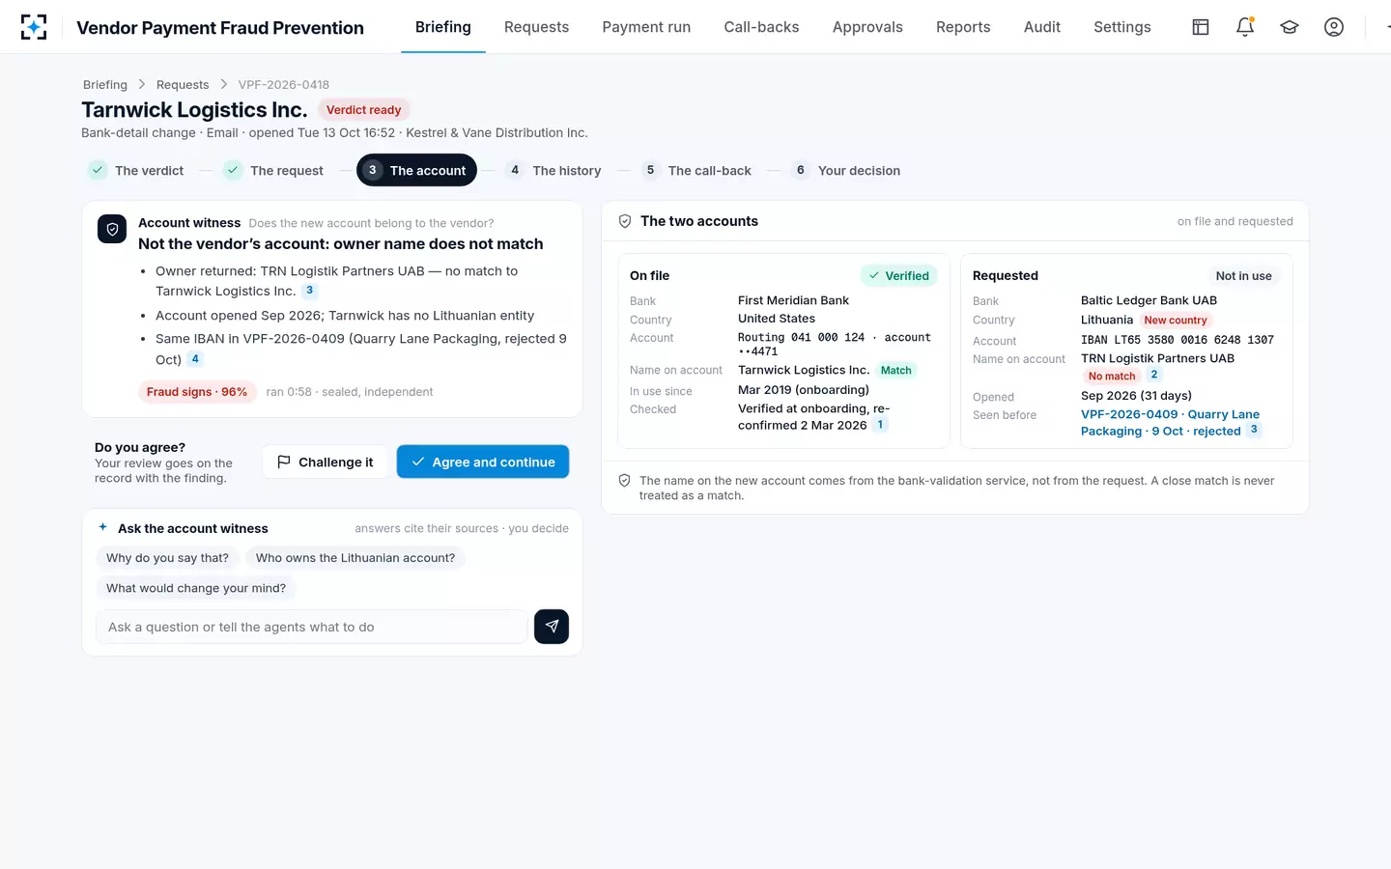Switch to the Requests tab
This screenshot has height=869, width=1391.
click(536, 27)
